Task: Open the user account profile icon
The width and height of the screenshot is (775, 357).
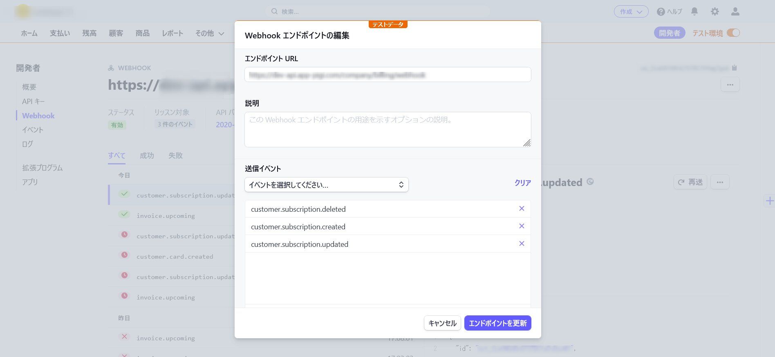Action: pyautogui.click(x=735, y=11)
